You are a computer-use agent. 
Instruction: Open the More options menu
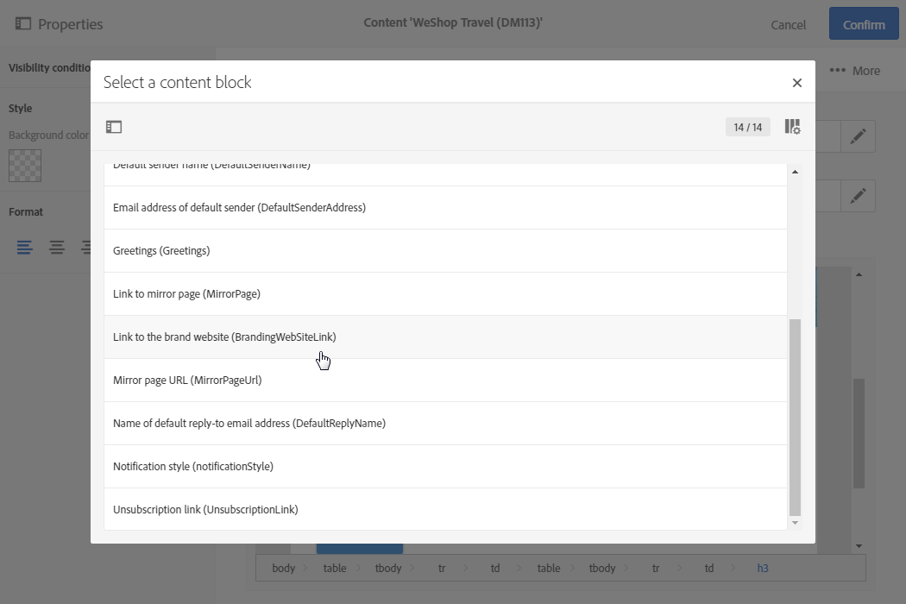click(855, 71)
